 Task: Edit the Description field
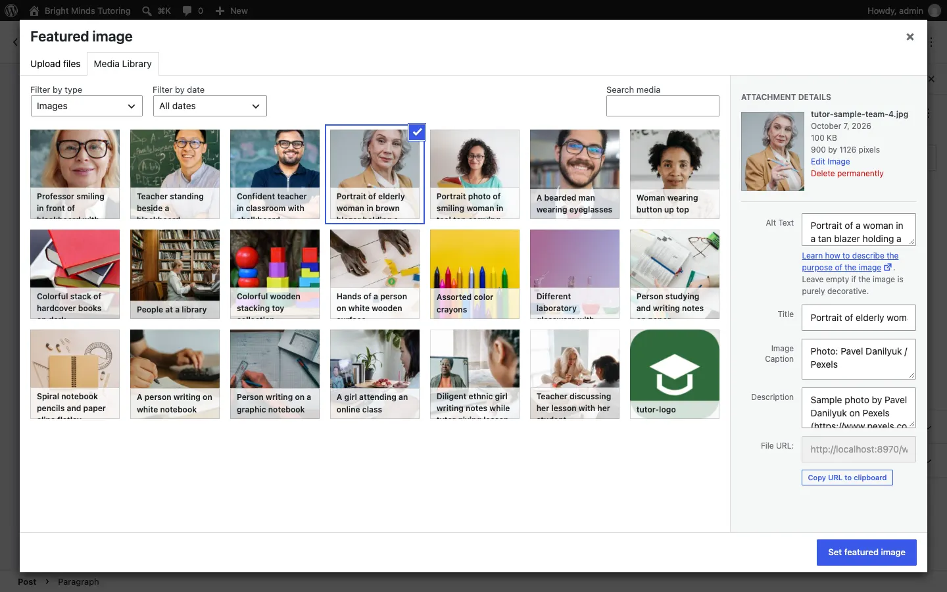click(x=859, y=408)
